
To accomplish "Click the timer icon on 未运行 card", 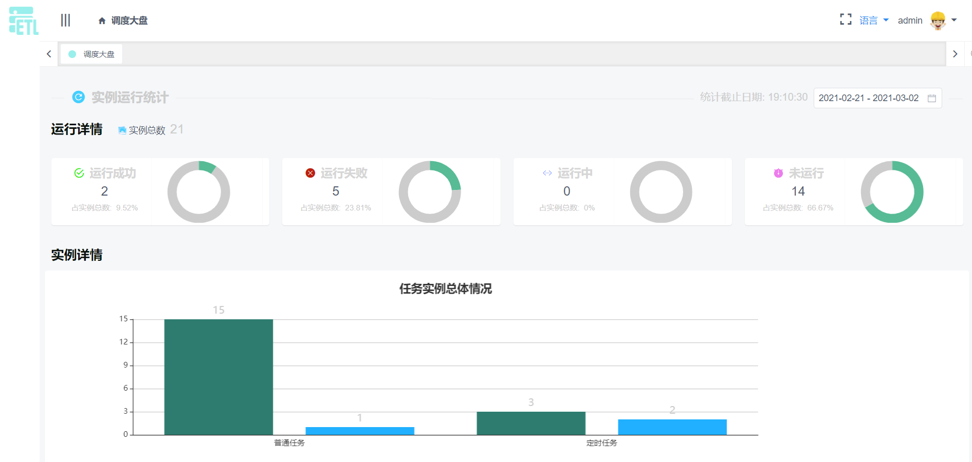I will coord(778,173).
